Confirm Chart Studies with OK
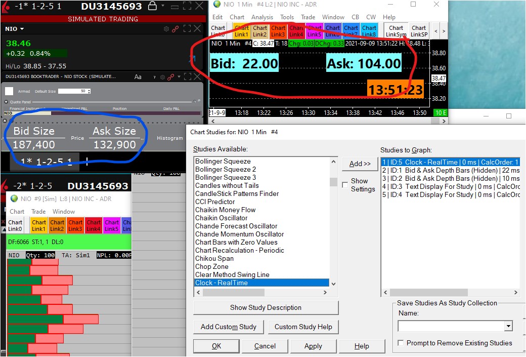 tap(216, 346)
